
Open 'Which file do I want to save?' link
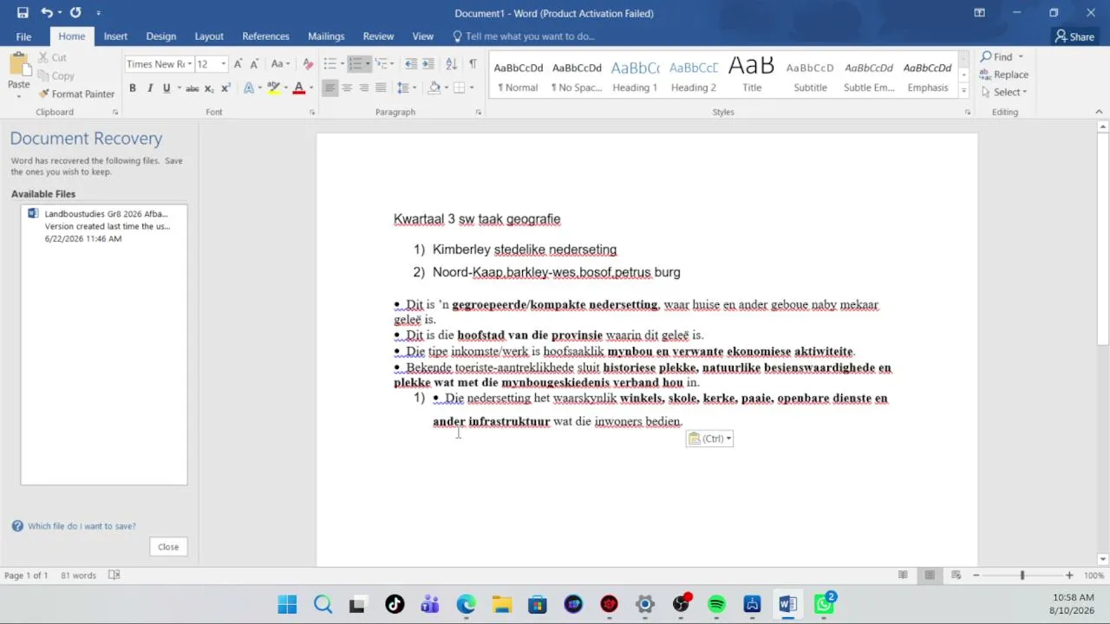point(82,526)
